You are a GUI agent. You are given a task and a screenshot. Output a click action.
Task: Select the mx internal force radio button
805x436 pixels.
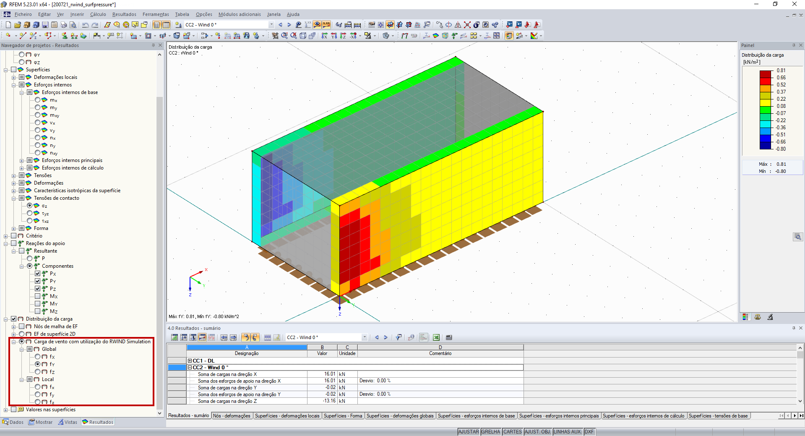pyautogui.click(x=38, y=100)
